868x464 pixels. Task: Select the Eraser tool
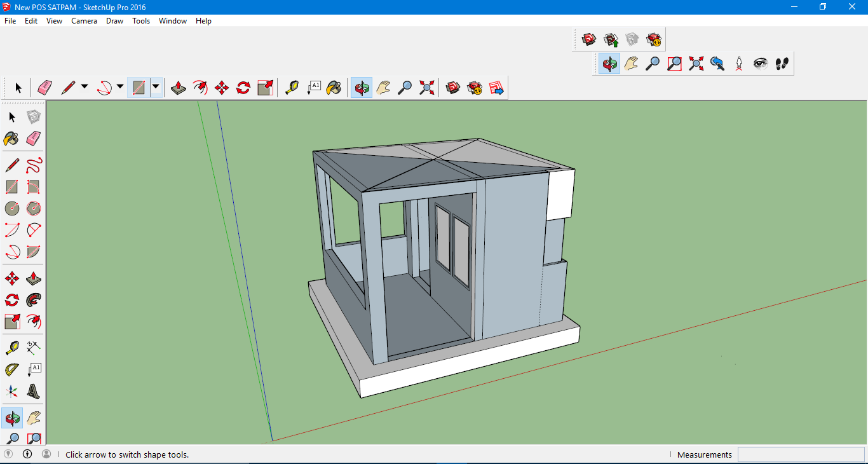point(44,87)
